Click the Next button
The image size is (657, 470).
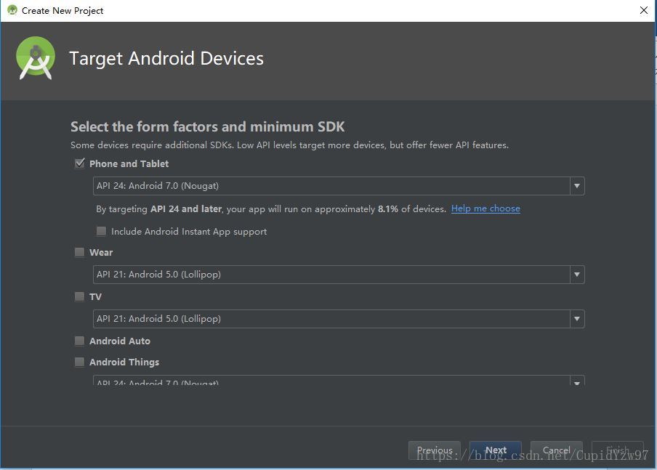click(x=496, y=450)
